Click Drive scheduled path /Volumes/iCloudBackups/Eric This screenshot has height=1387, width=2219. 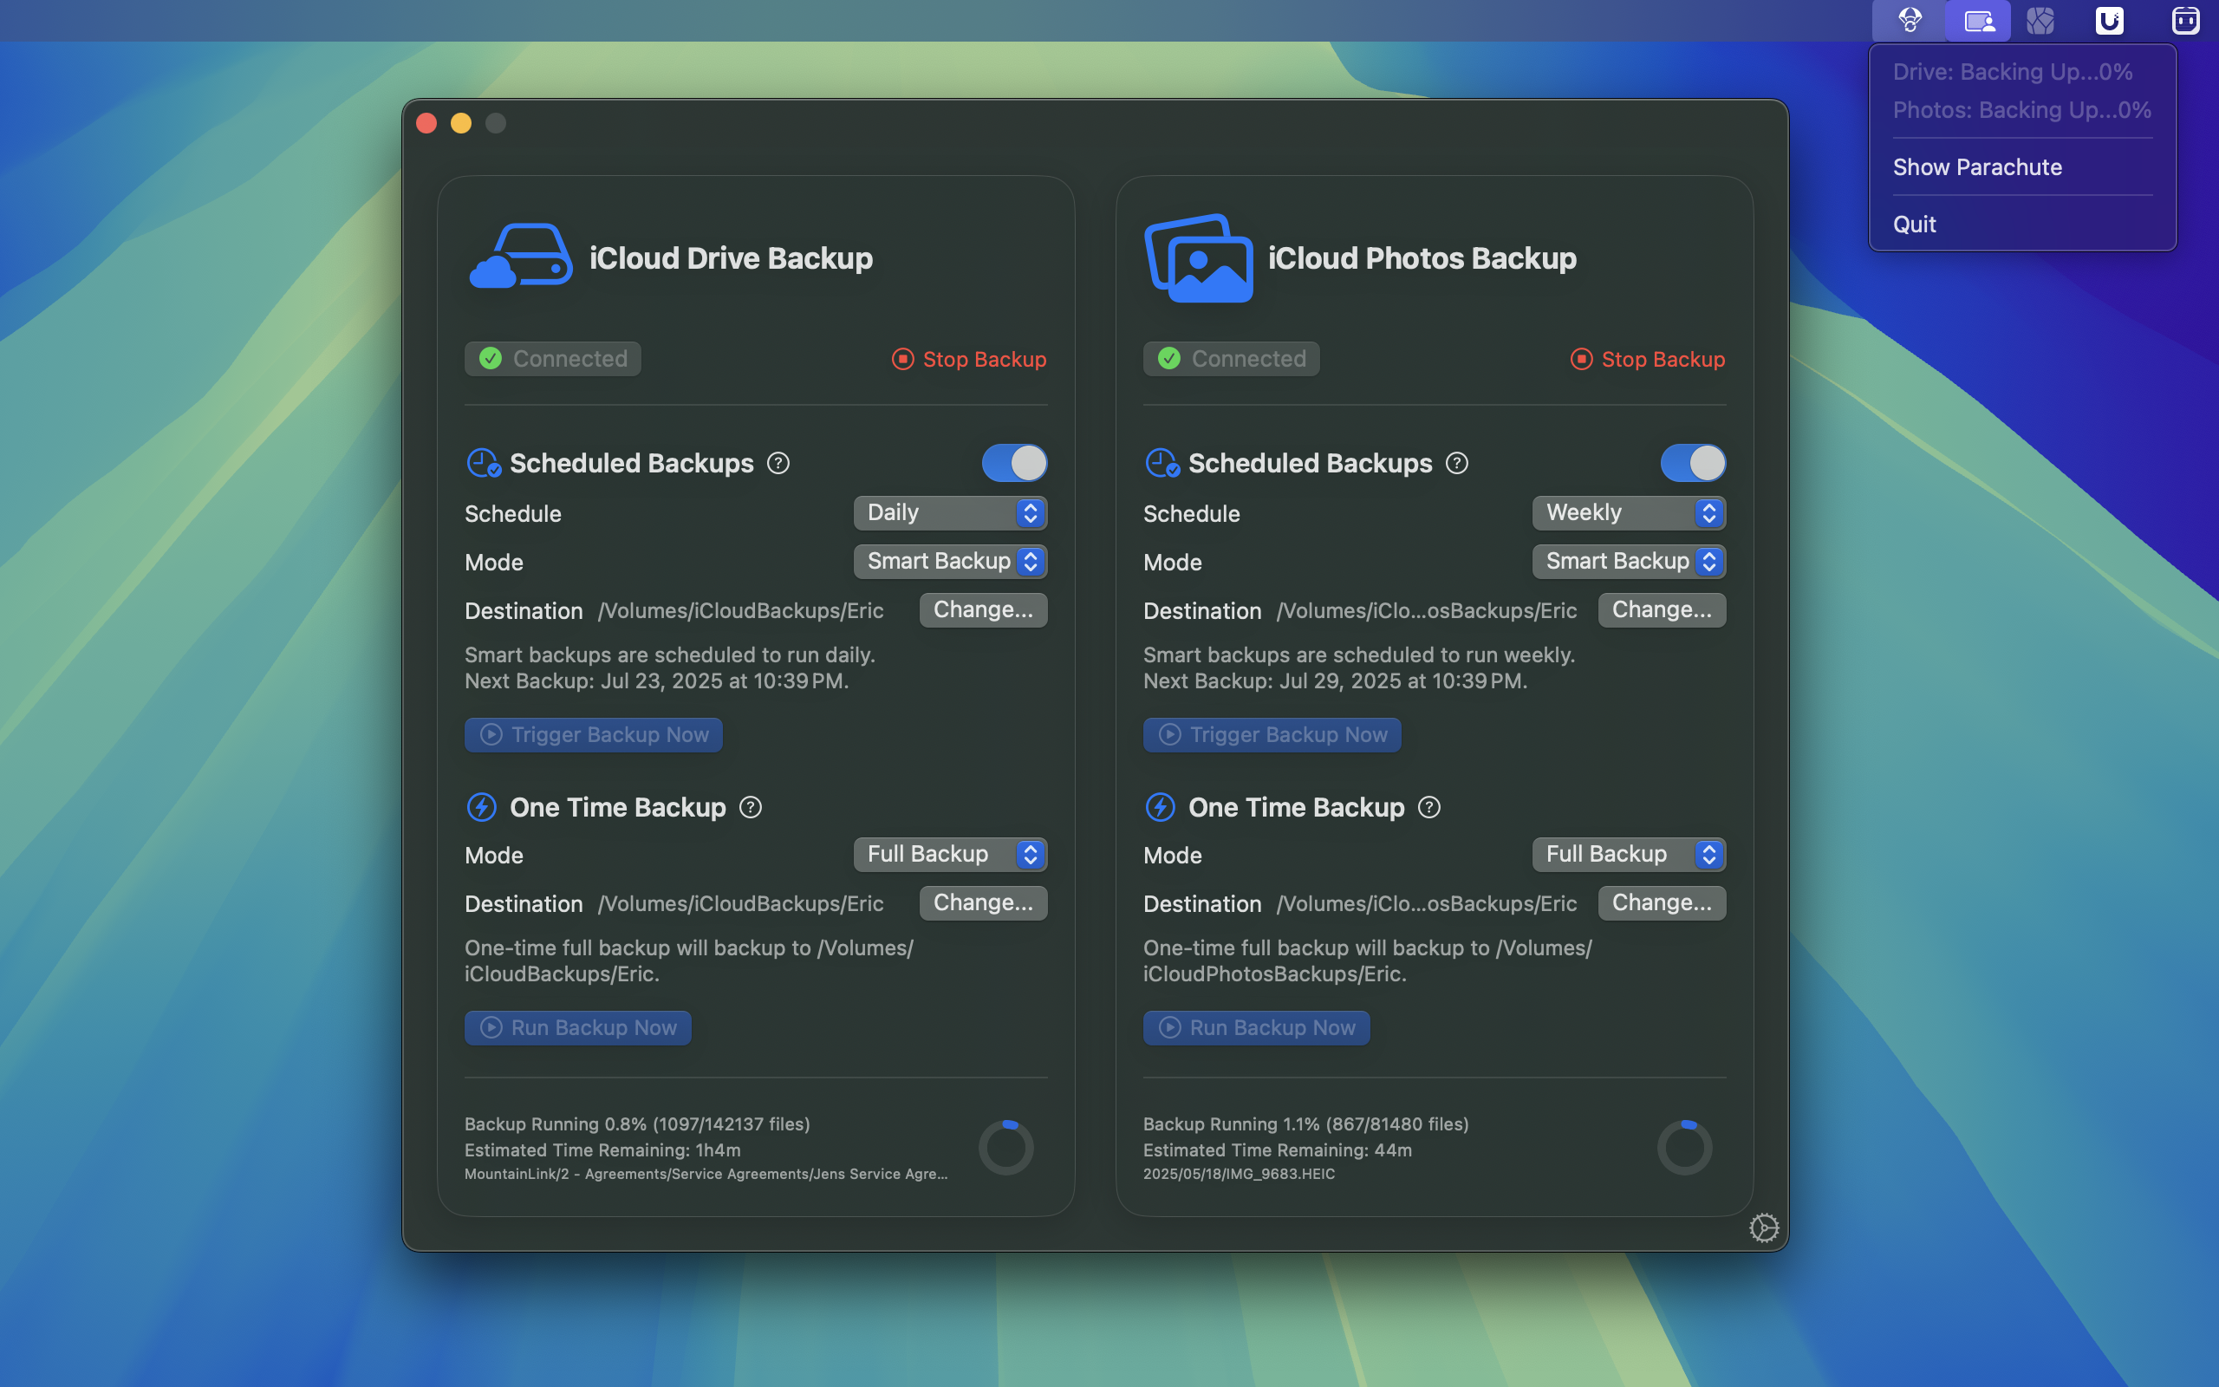point(741,611)
